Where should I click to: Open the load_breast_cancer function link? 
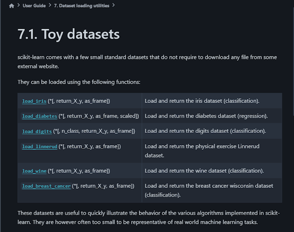(x=46, y=186)
